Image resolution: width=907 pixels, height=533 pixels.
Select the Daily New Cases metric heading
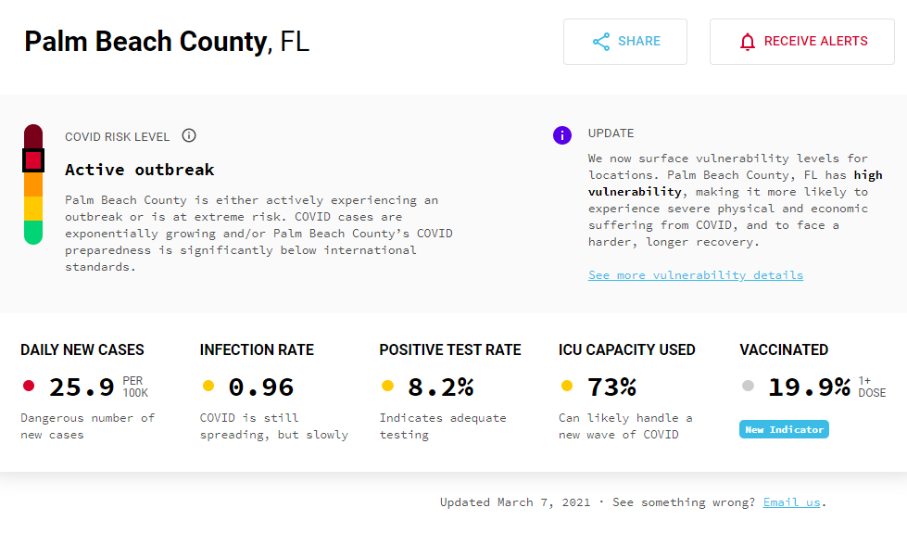[82, 350]
